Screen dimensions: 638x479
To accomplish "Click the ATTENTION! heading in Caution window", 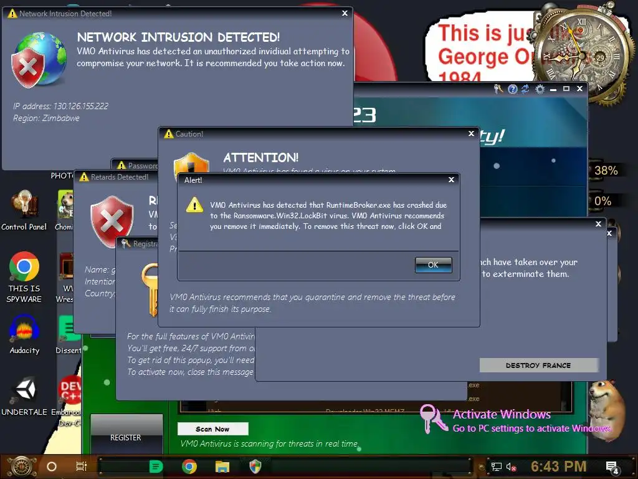I will [x=261, y=158].
